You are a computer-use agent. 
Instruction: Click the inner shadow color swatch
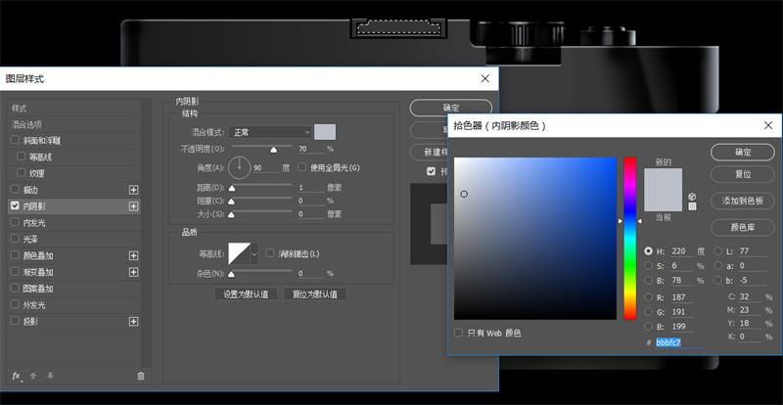pyautogui.click(x=325, y=132)
